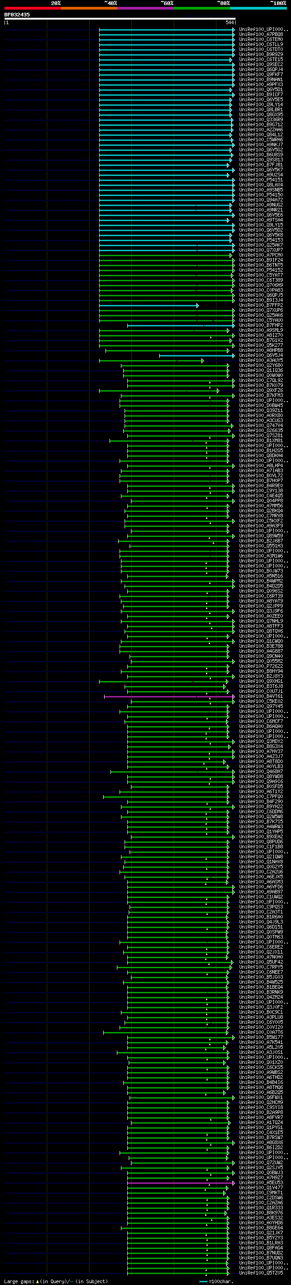Image resolution: width=291 pixels, height=1285 pixels.
Task: Click the cyan alignment bar of UniRef100_Q6V5J4
Action: [197, 356]
